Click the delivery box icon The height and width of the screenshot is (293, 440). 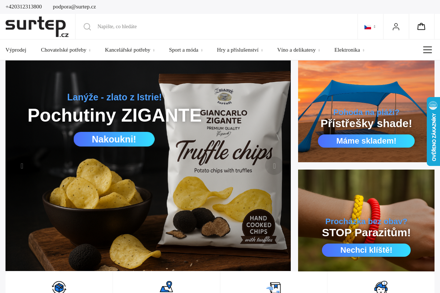tap(274, 288)
